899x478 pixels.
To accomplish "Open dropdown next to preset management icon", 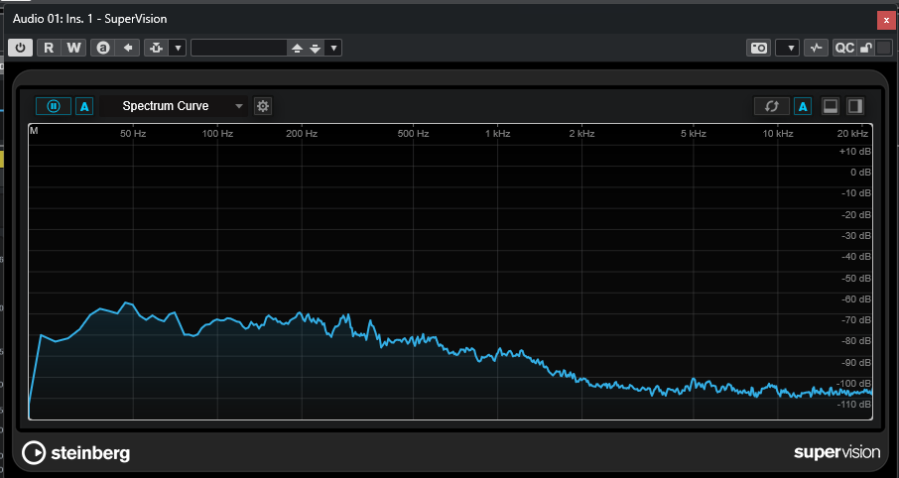I will coord(178,48).
